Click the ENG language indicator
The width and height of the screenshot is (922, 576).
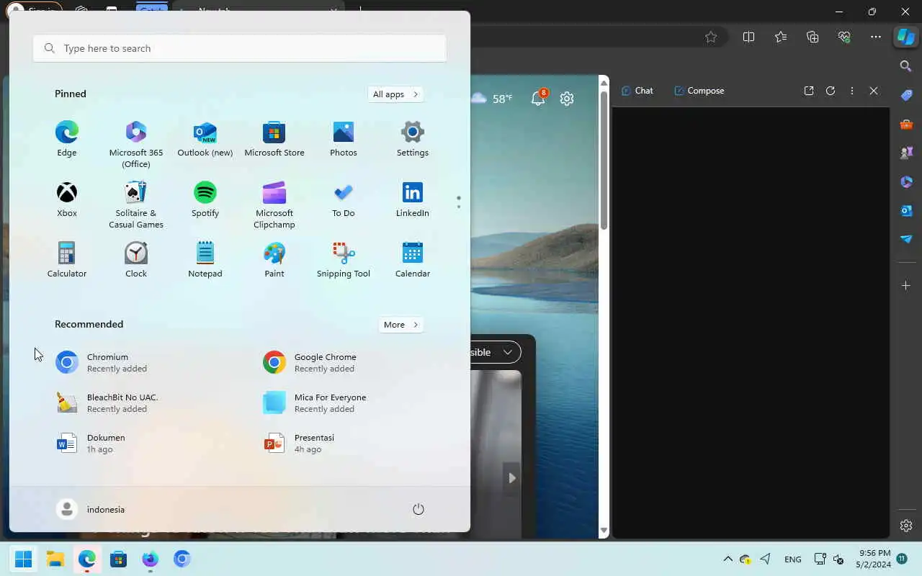click(x=793, y=559)
